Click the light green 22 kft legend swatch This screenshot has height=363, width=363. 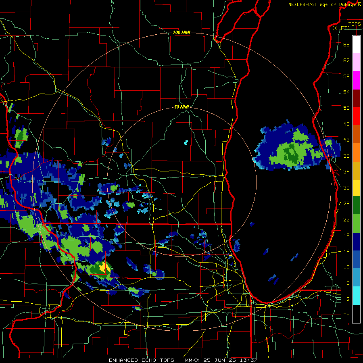356,223
